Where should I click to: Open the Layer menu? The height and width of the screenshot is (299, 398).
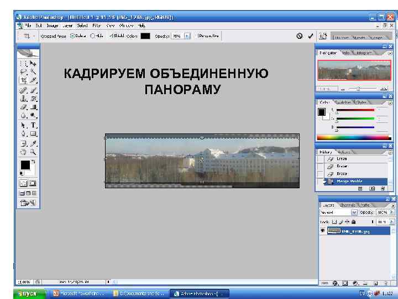[67, 25]
